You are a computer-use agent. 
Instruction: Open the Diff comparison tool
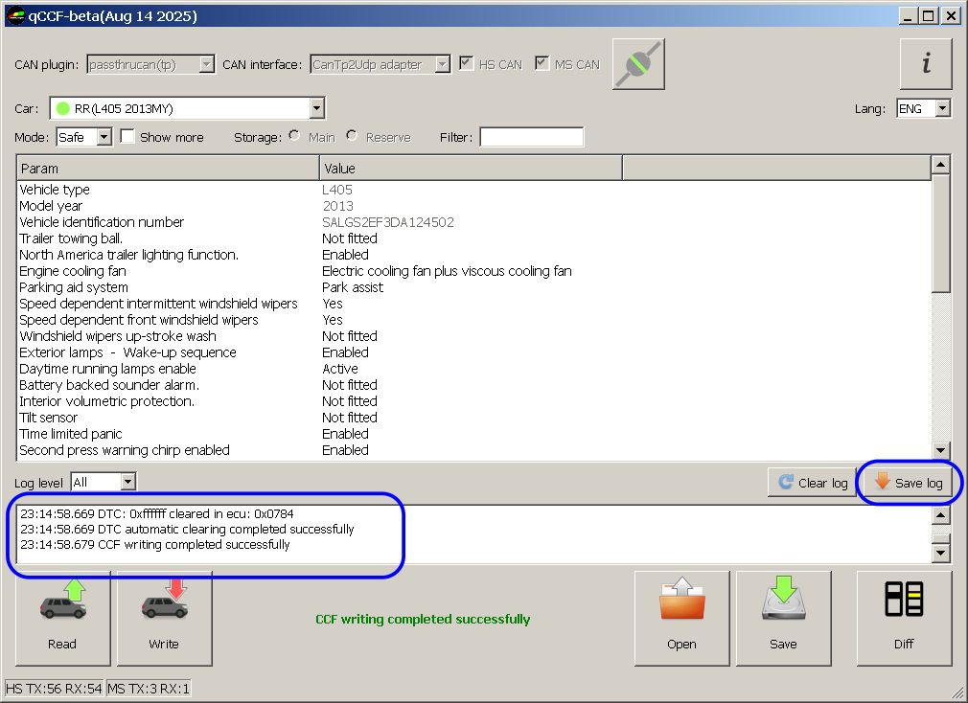click(904, 618)
